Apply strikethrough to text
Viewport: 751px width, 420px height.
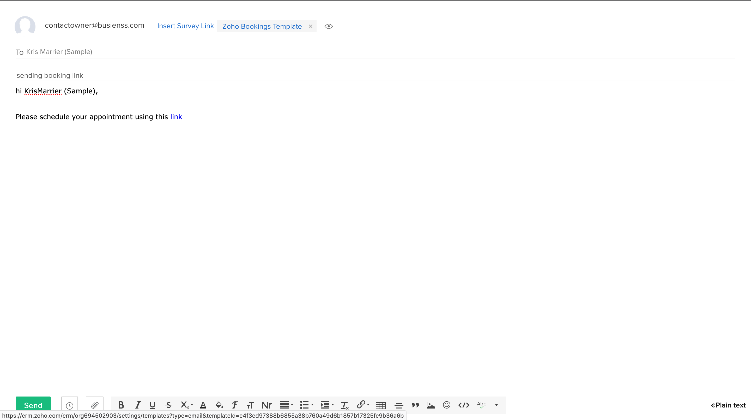(x=168, y=405)
